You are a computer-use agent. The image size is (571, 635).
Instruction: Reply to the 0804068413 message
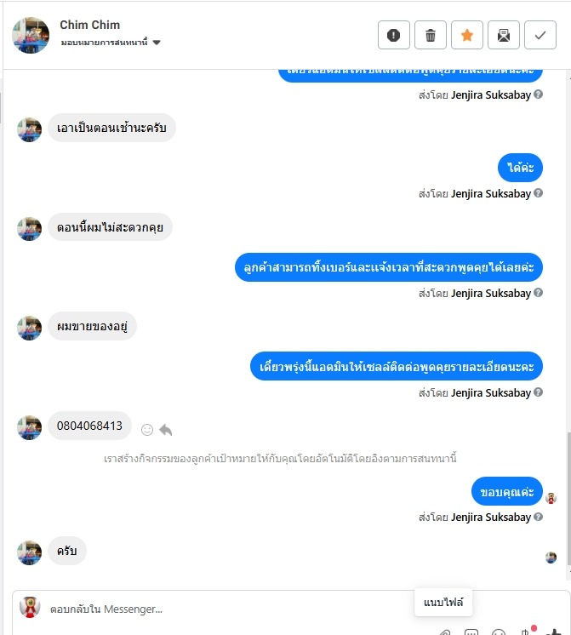[x=166, y=430]
